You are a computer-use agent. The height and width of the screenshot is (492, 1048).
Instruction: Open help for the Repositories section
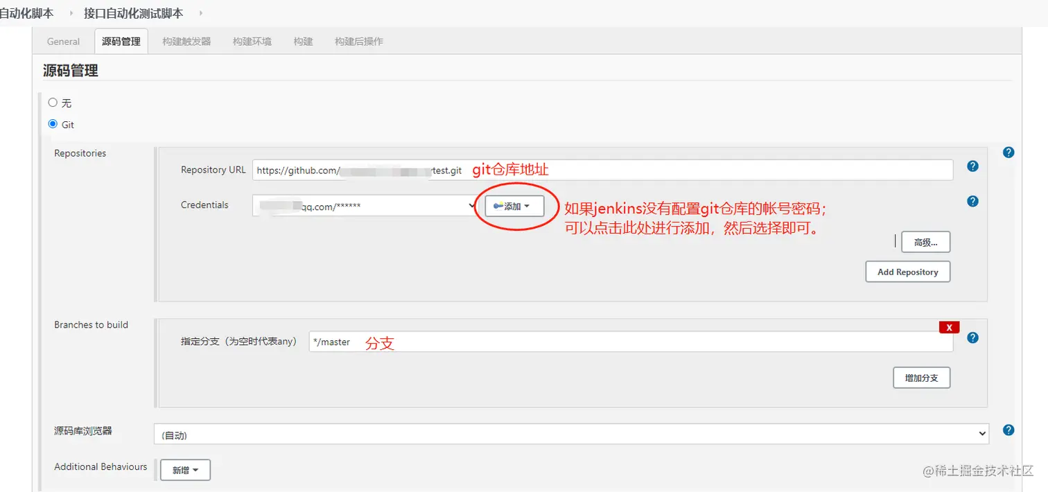point(1008,152)
